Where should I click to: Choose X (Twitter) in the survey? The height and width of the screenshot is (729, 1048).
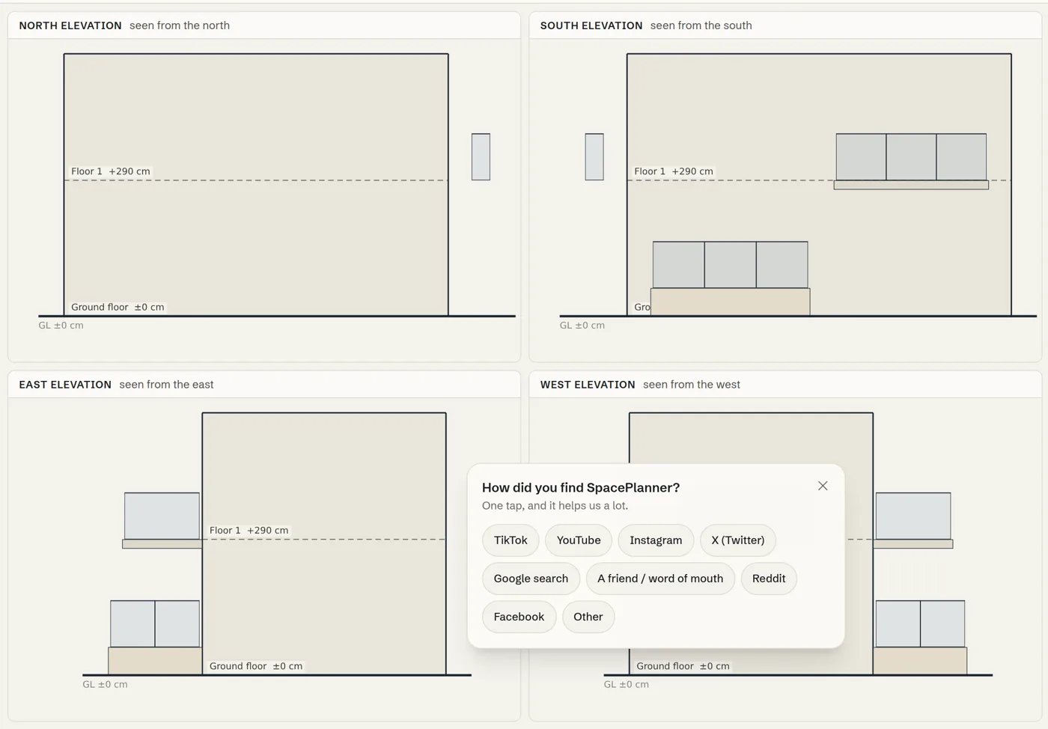tap(738, 540)
